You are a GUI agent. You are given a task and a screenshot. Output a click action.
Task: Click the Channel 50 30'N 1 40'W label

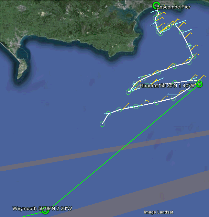click(x=167, y=86)
